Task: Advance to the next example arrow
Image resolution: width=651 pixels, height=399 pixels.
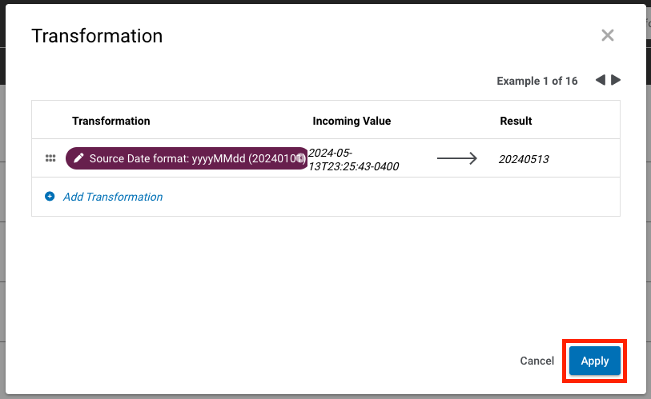Action: point(616,80)
